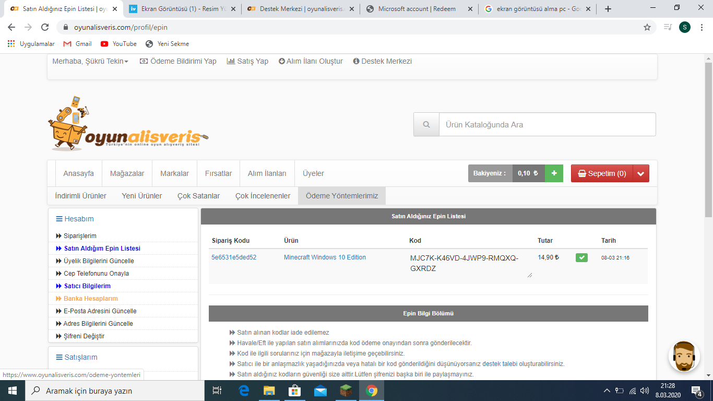Open the media control icon in Chrome toolbar
This screenshot has height=401, width=713.
[x=668, y=27]
